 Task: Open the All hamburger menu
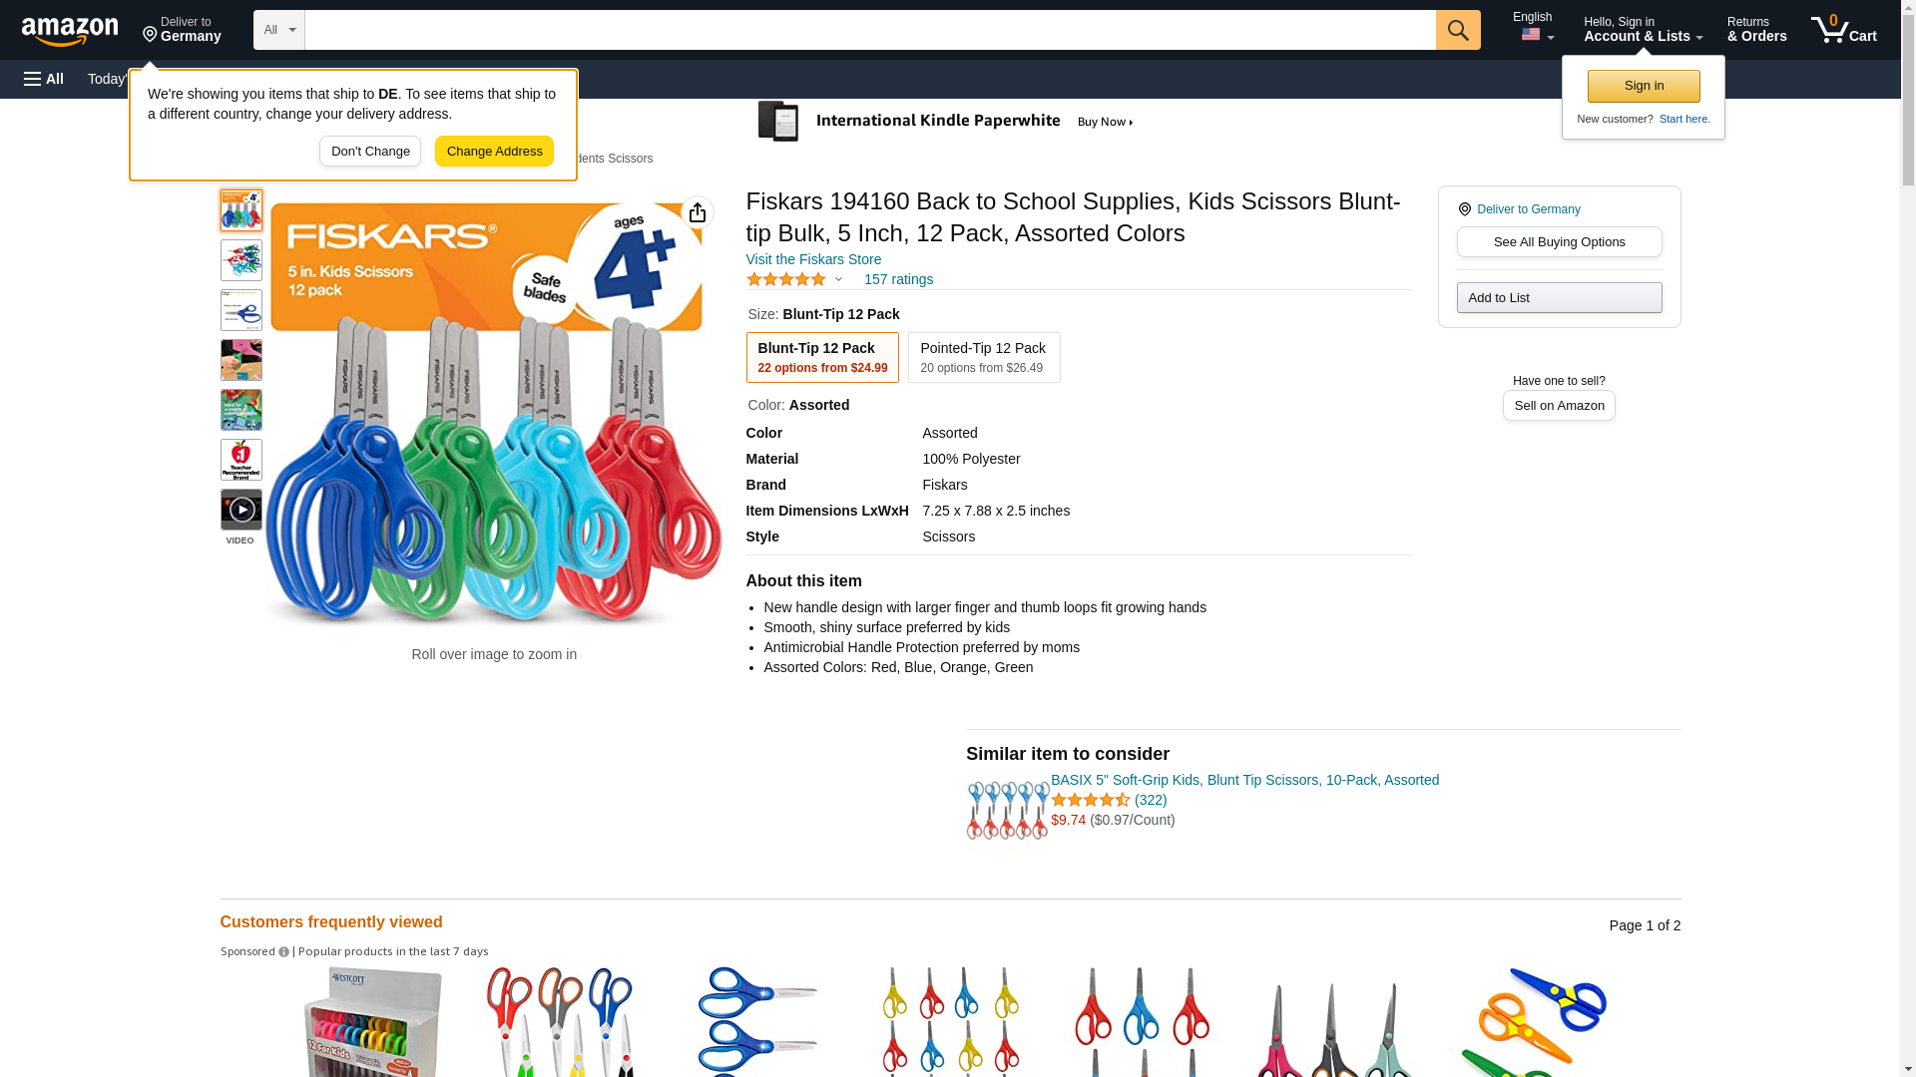click(44, 79)
